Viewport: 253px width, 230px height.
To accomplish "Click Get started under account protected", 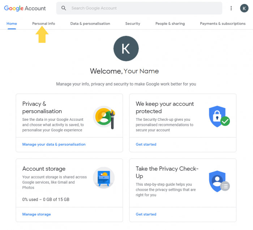I will pyautogui.click(x=146, y=144).
